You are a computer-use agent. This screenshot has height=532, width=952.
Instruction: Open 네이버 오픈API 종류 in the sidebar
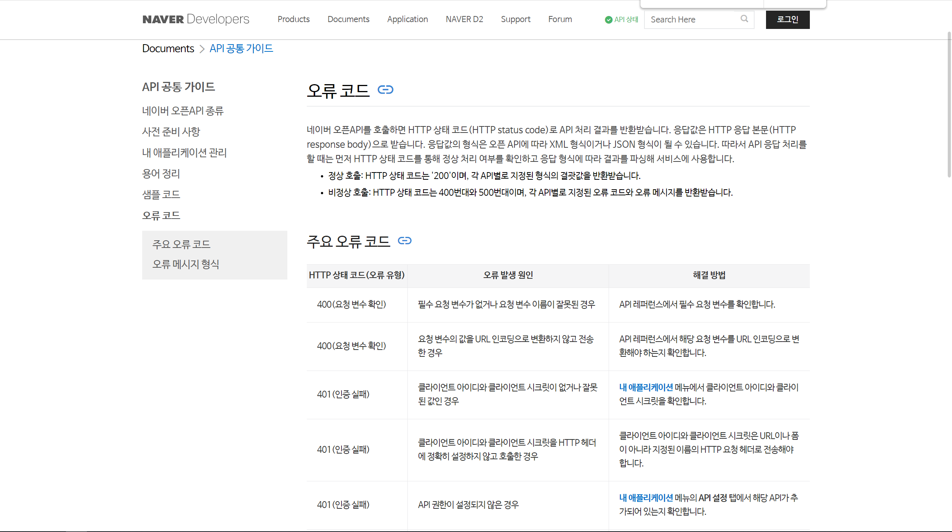[x=183, y=111]
